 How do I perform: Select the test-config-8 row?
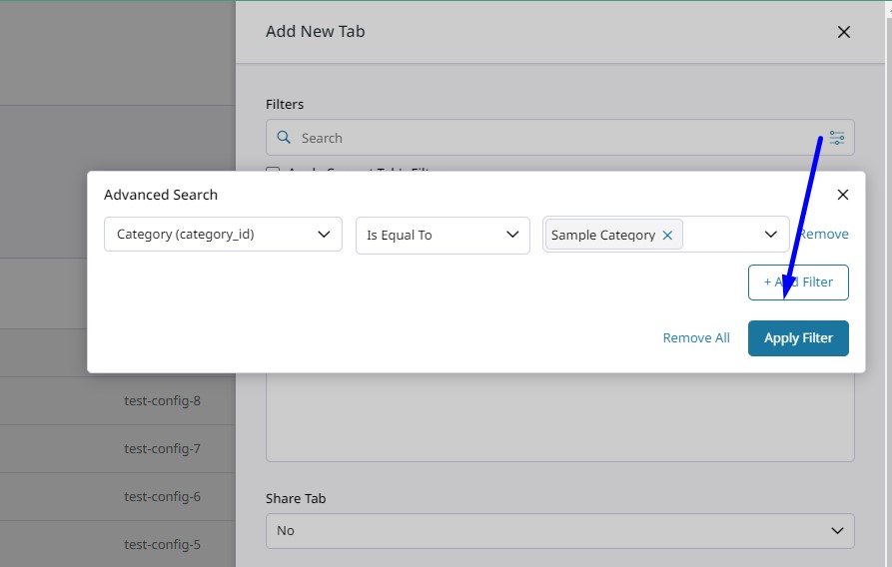[162, 401]
